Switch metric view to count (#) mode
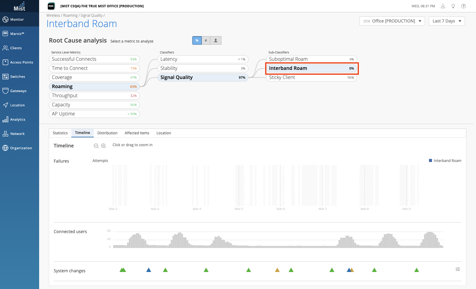 [x=206, y=40]
